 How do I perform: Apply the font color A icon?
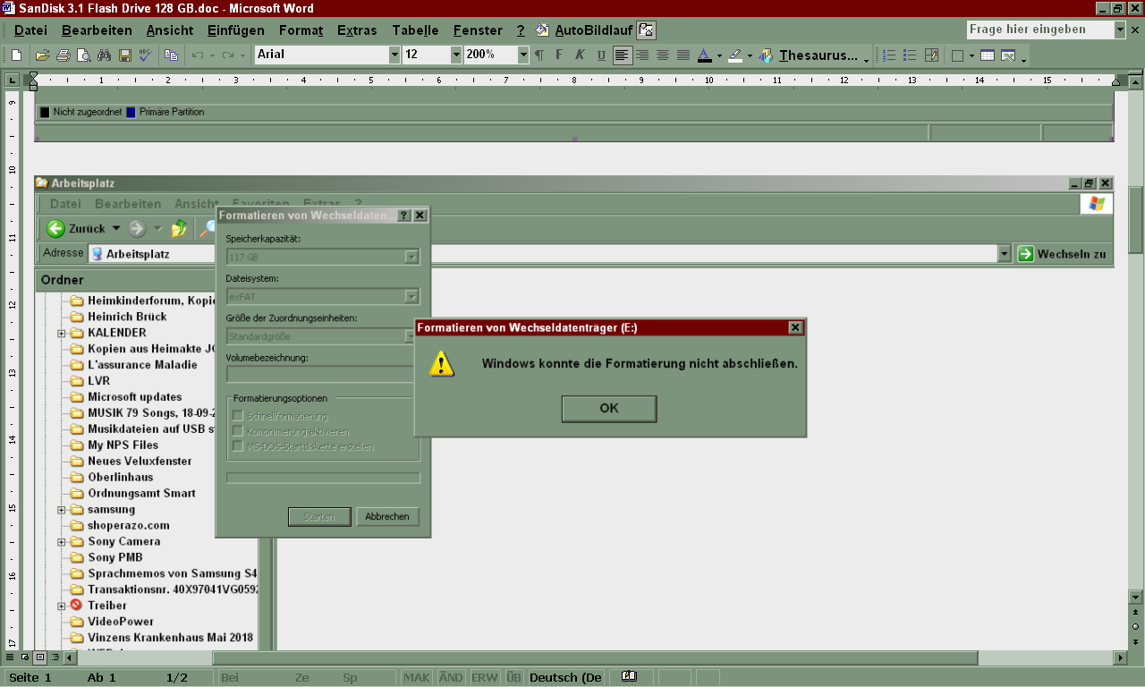704,55
